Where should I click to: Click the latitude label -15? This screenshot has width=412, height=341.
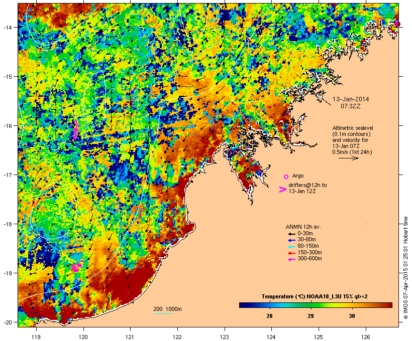tap(7, 77)
